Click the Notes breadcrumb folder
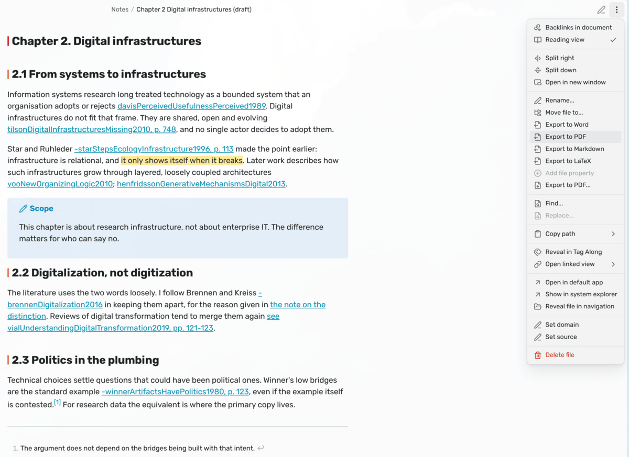This screenshot has width=629, height=457. [120, 9]
